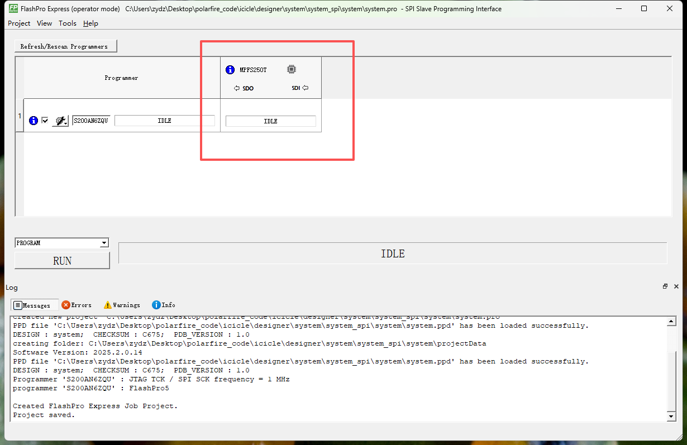Click the info icon next to programmer S200AN6ZQU
This screenshot has height=445, width=687.
point(34,121)
